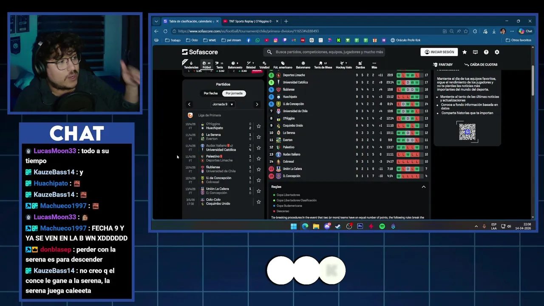The height and width of the screenshot is (306, 544).
Task: Open Otros favoritos folder
Action: pos(518,40)
